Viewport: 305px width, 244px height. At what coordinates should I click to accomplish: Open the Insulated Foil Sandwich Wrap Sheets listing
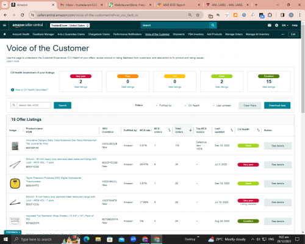pos(60,217)
